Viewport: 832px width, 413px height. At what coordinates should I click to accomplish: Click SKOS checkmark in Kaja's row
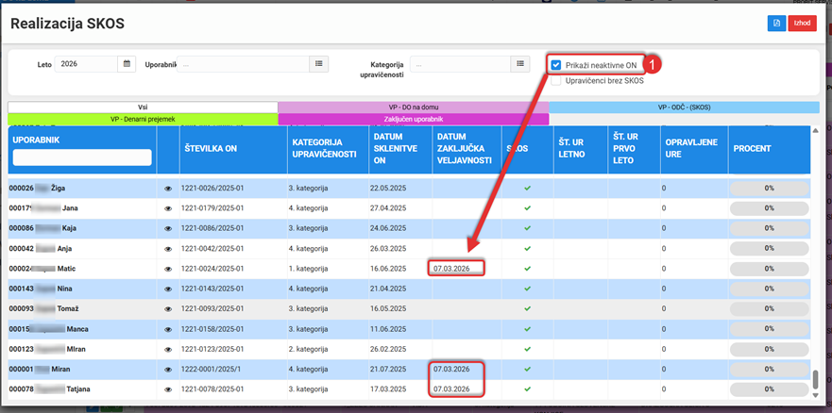tap(527, 229)
